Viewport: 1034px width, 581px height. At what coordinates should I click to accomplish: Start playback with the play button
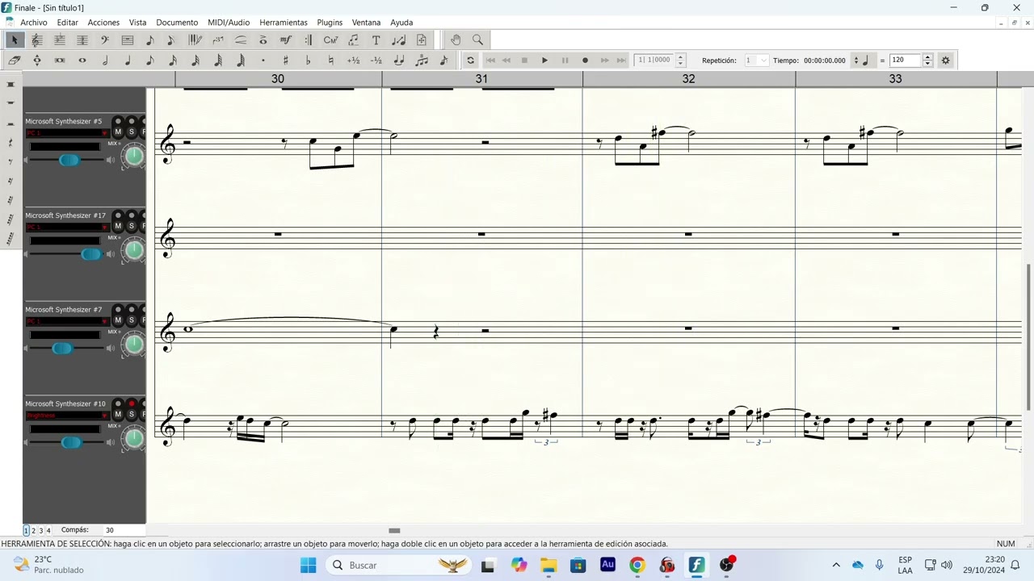tap(544, 61)
